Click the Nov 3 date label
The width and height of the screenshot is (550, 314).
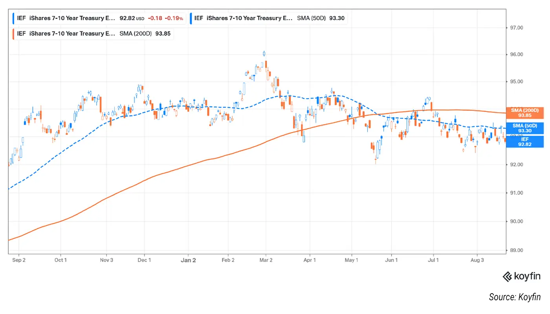tap(106, 260)
